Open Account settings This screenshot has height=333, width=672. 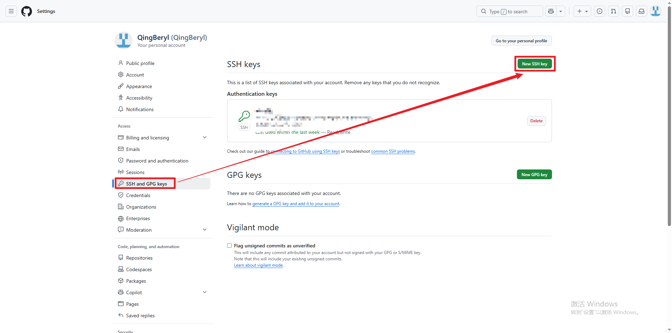[135, 75]
